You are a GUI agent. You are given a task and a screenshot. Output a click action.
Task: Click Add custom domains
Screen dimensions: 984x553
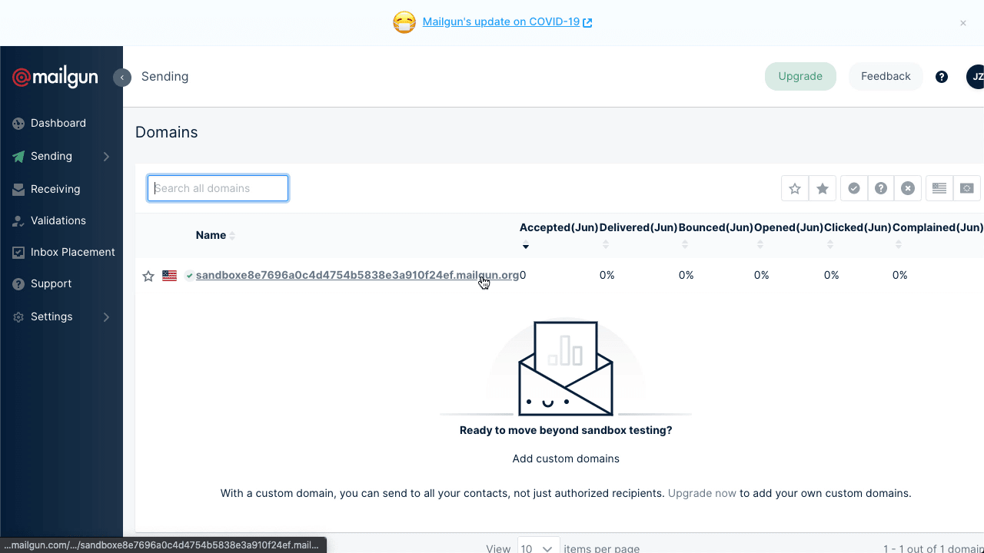tap(566, 459)
